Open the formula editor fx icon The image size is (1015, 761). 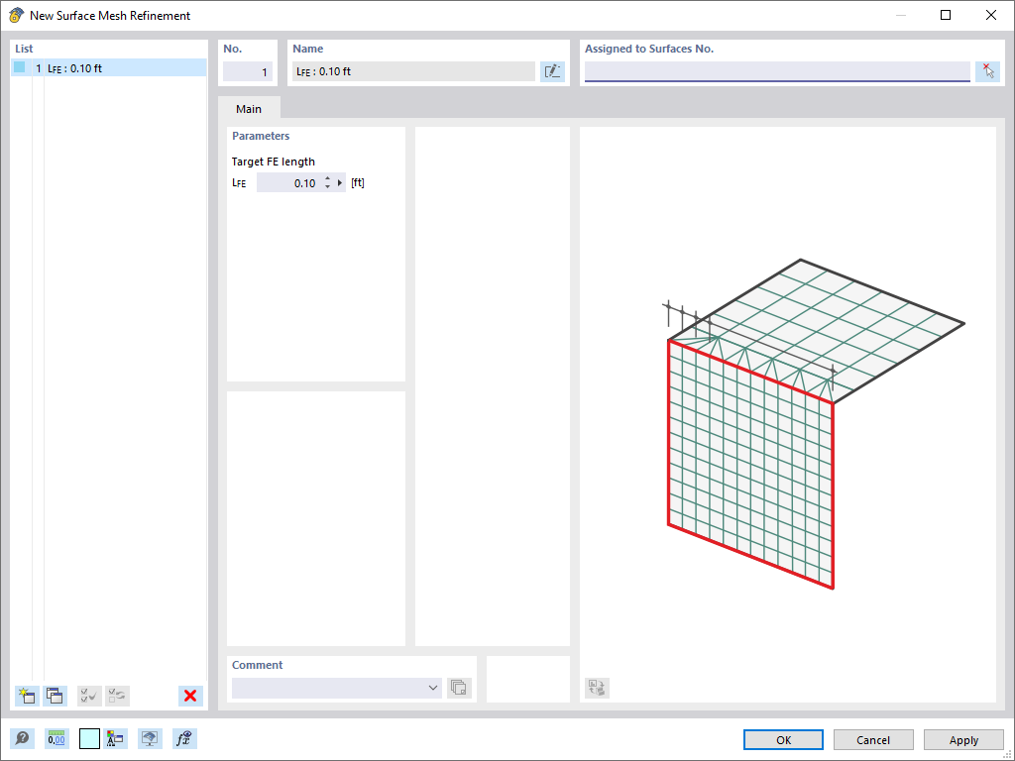point(183,738)
